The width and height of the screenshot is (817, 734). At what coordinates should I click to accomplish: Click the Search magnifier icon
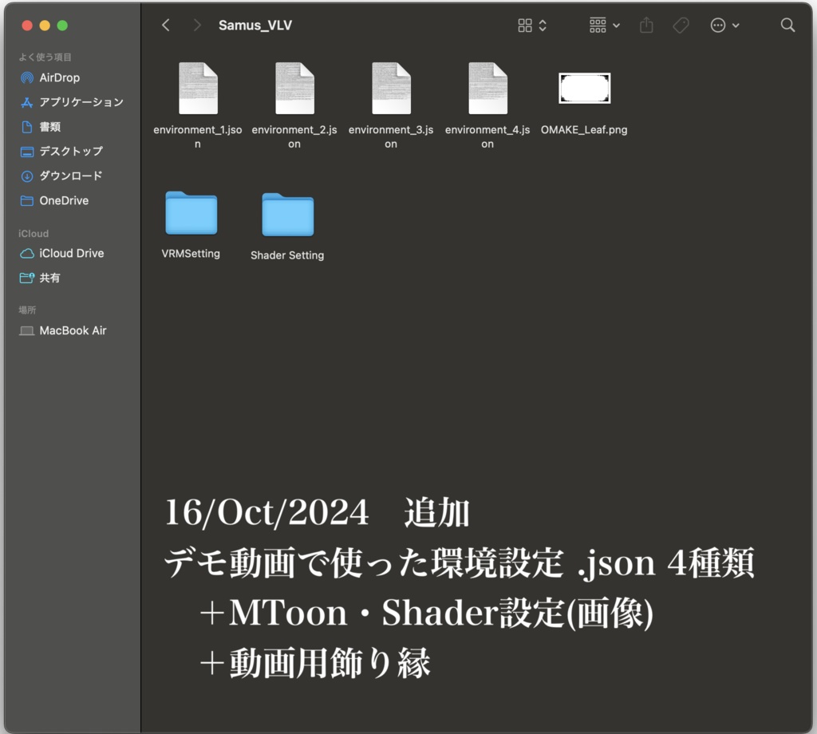(x=787, y=25)
